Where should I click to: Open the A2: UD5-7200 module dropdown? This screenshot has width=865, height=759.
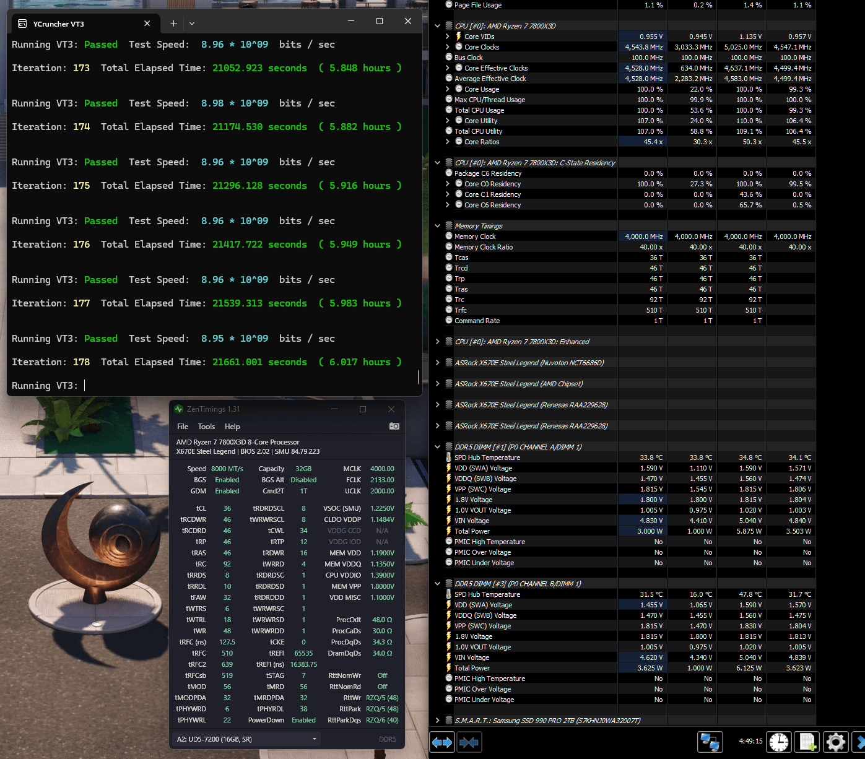click(x=246, y=739)
